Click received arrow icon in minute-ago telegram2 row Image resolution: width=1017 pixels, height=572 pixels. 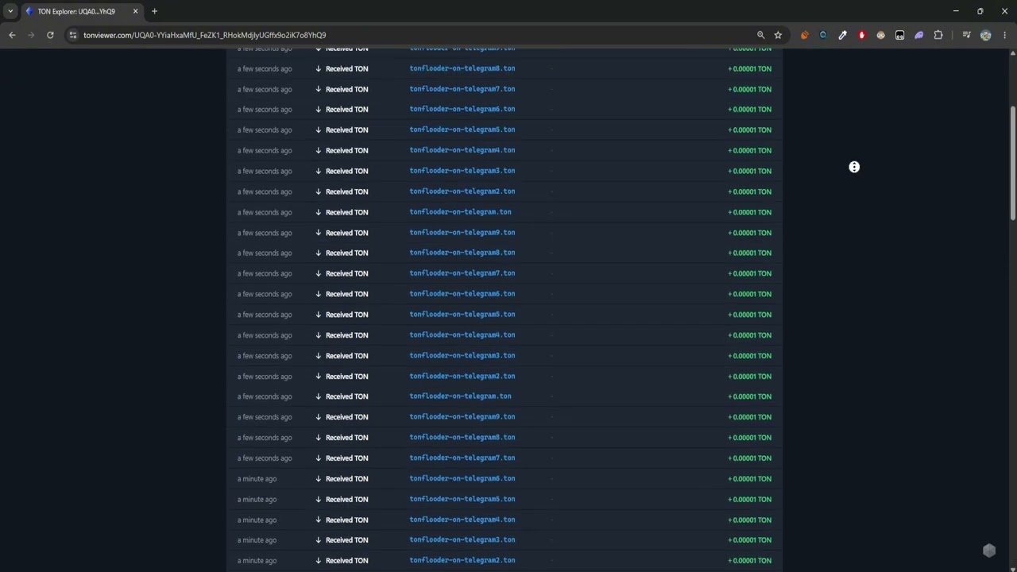pyautogui.click(x=319, y=561)
